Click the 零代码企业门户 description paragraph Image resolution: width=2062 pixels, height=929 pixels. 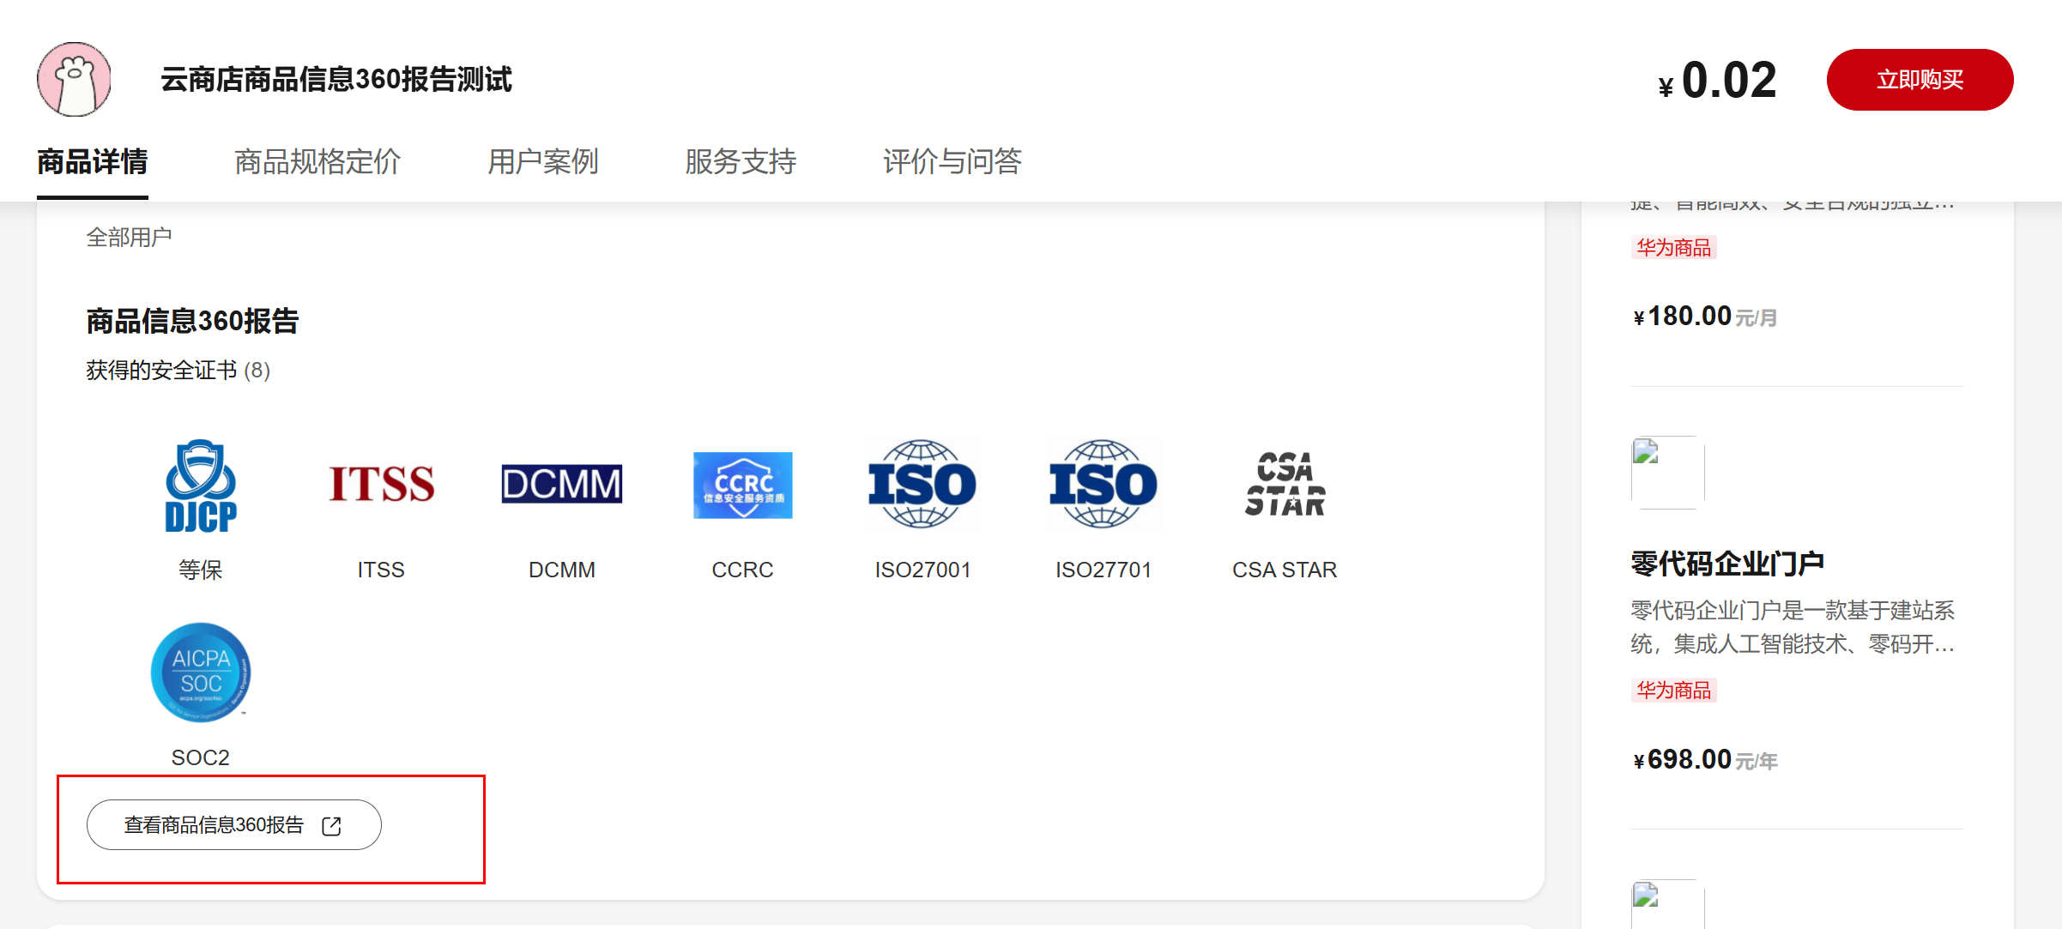point(1793,627)
